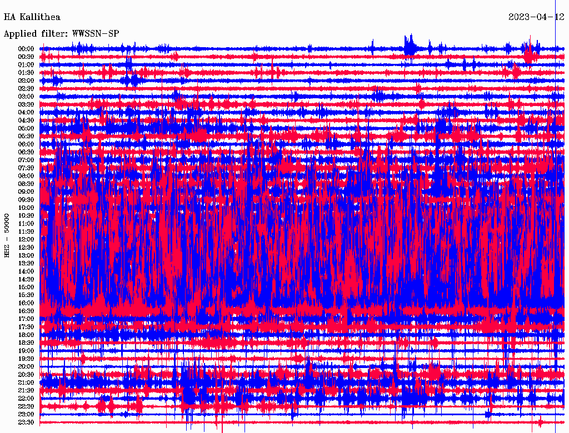Select the 19:00 time row label
This screenshot has width=569, height=433.
click(26, 351)
